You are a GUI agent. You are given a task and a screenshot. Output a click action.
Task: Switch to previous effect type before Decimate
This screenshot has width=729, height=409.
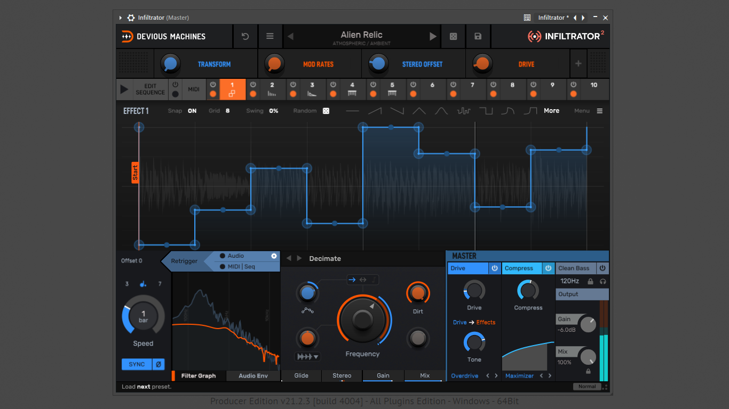289,258
